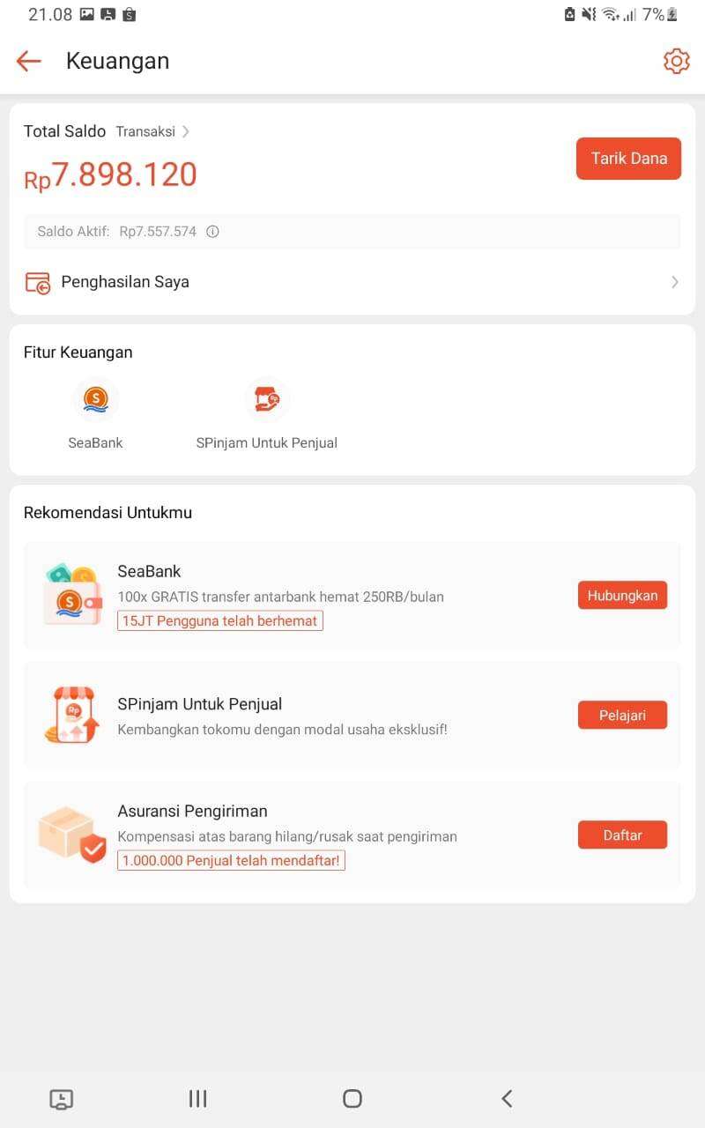
Task: Expand Transaksi chevron next to Total Saldo
Action: click(185, 131)
